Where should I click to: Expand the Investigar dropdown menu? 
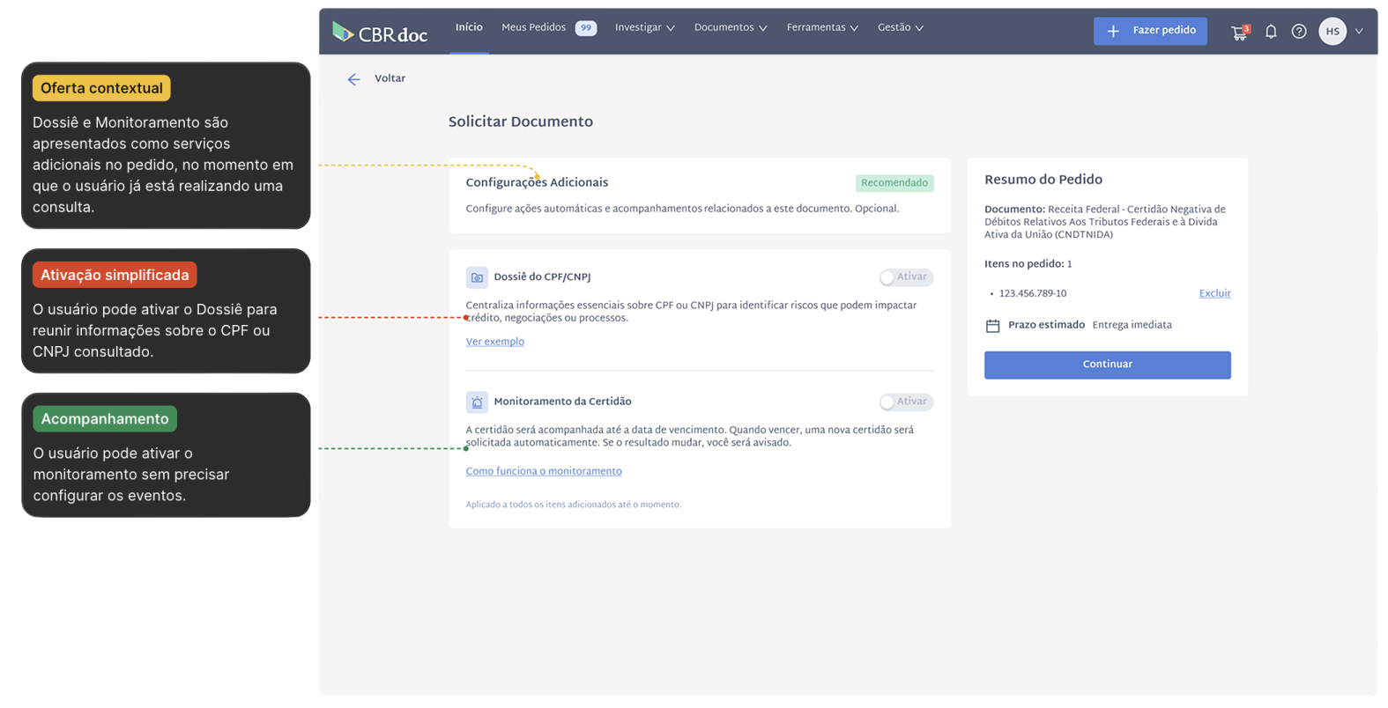[645, 28]
